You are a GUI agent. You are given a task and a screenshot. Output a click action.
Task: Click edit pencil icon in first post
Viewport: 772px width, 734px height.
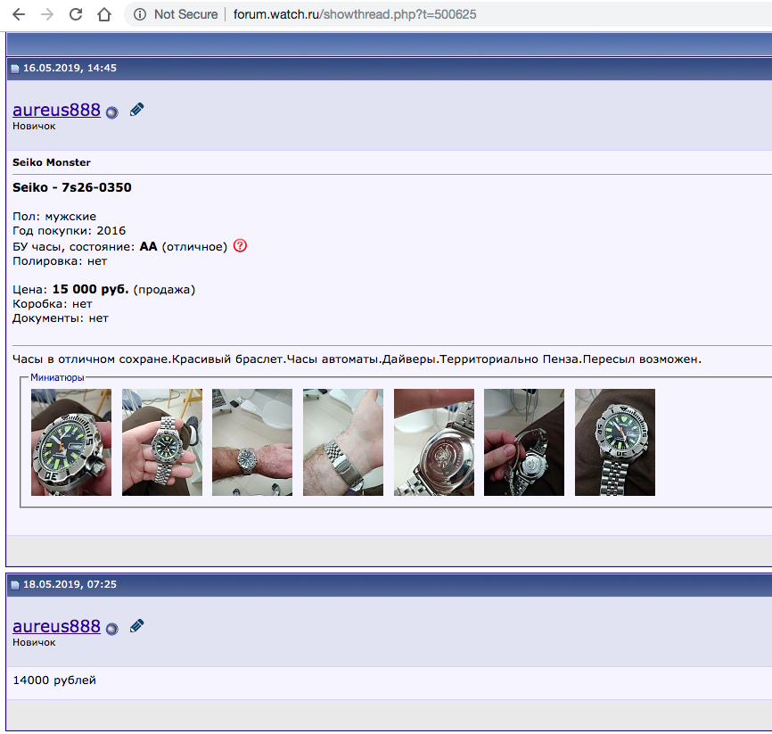pos(136,110)
